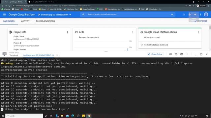The height and width of the screenshot is (118, 211).
Task: Open the Google Cloud navigation hamburger menu
Action: (x=4, y=14)
